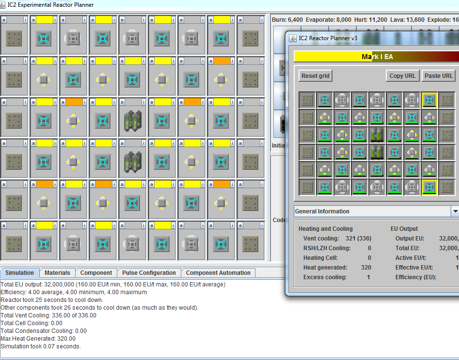
Task: Select heat exchanger at row 2 column 2, large grid
Action: (x=44, y=79)
